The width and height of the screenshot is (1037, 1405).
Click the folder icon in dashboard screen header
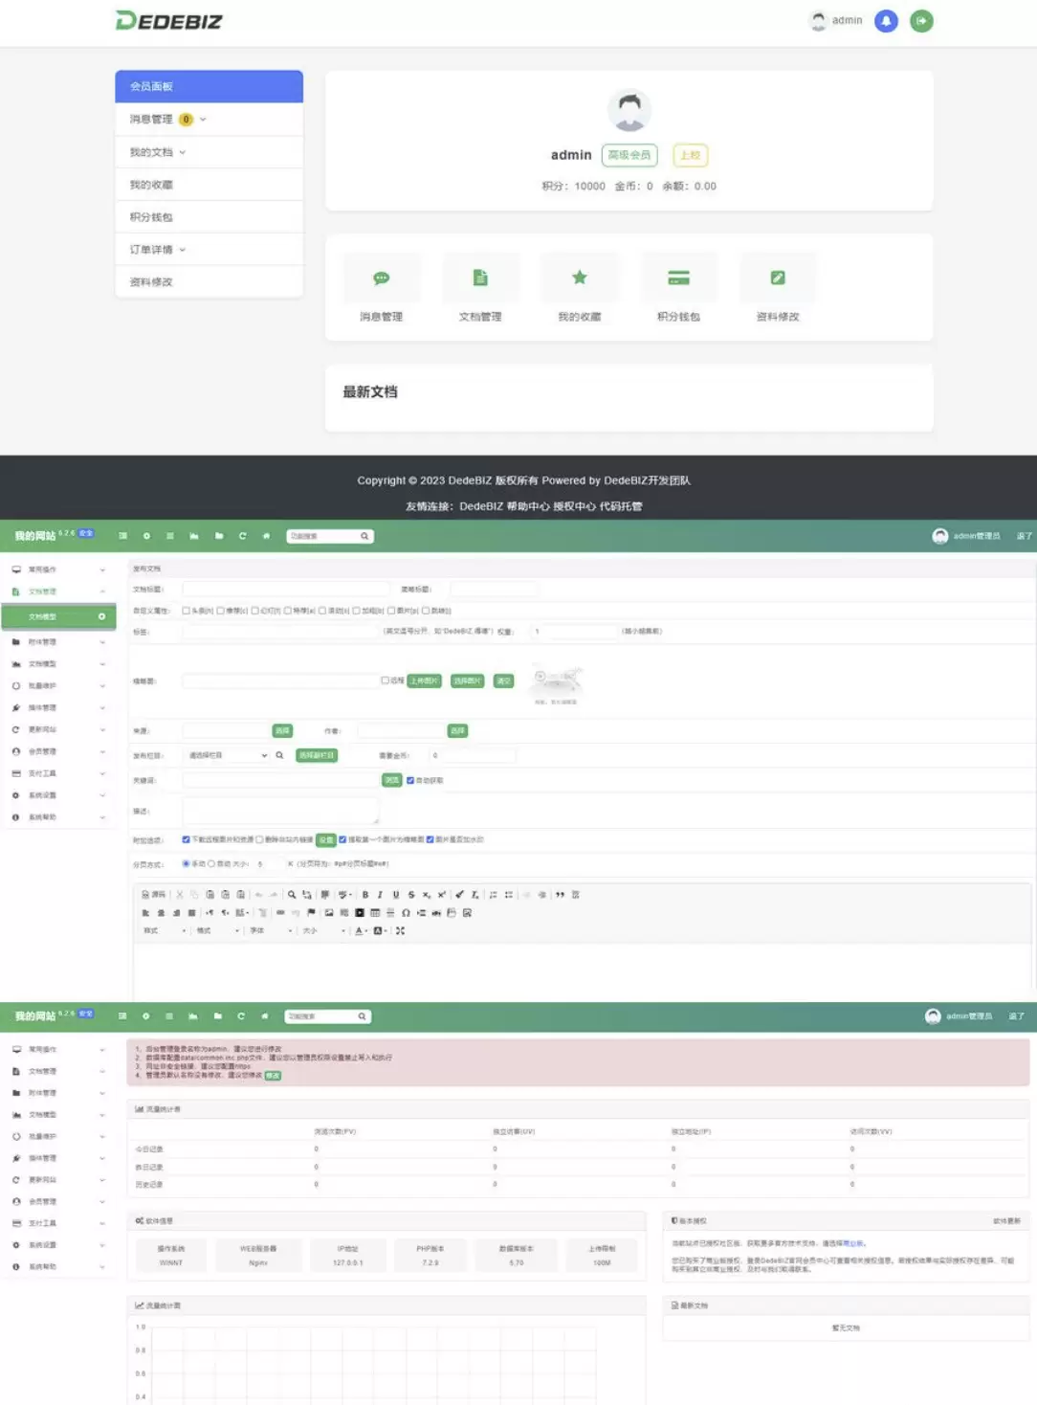coord(217,1016)
